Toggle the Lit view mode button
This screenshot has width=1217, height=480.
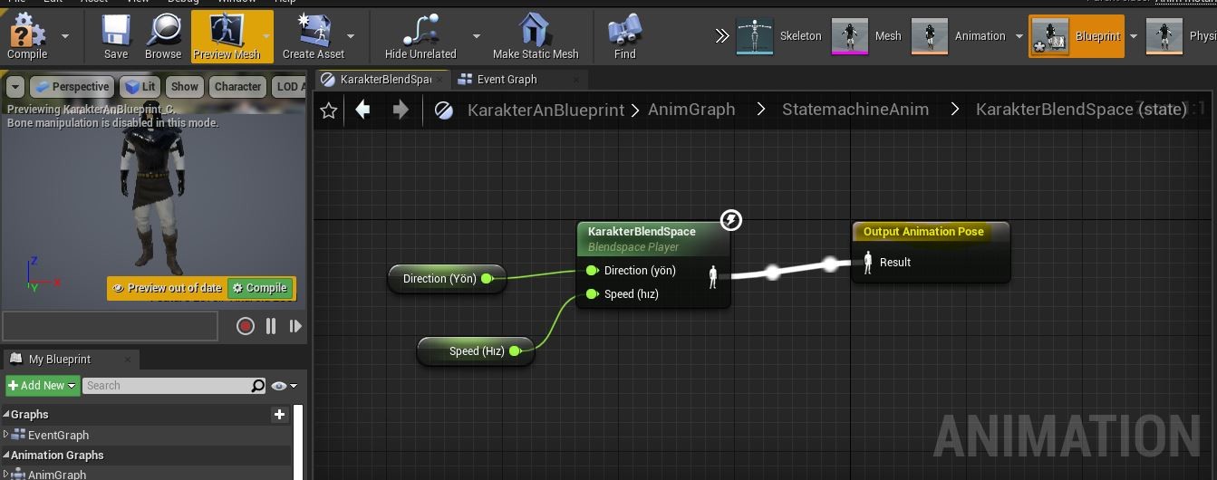(140, 87)
